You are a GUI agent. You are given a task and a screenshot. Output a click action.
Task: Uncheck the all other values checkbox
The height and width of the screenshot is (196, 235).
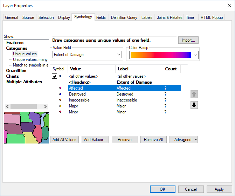(55, 76)
